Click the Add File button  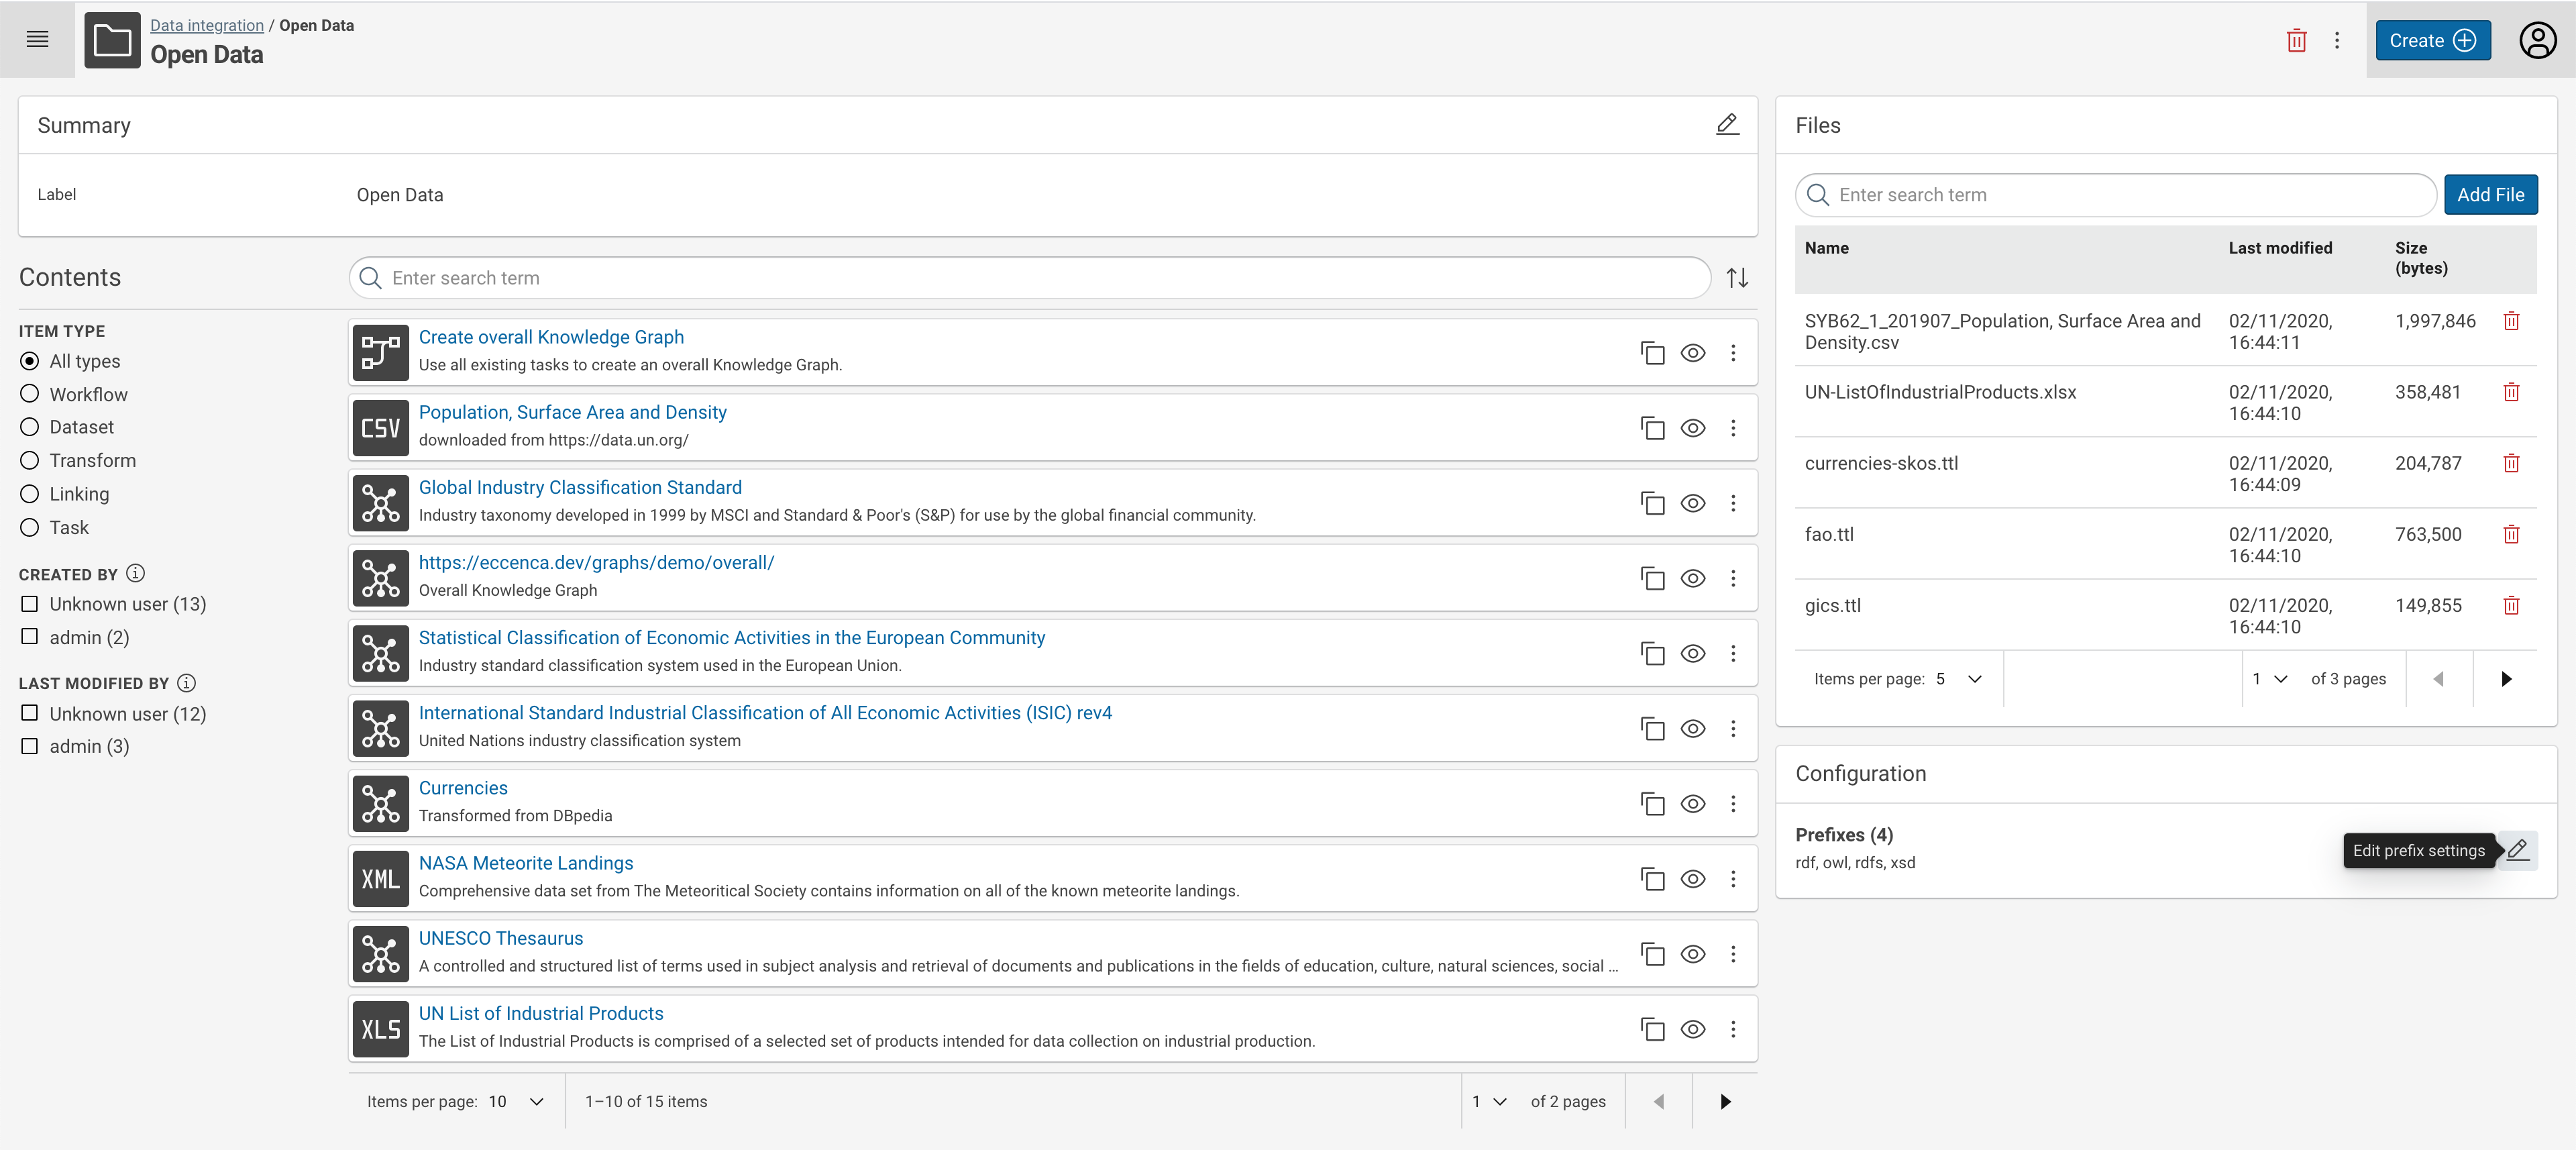pyautogui.click(x=2491, y=194)
